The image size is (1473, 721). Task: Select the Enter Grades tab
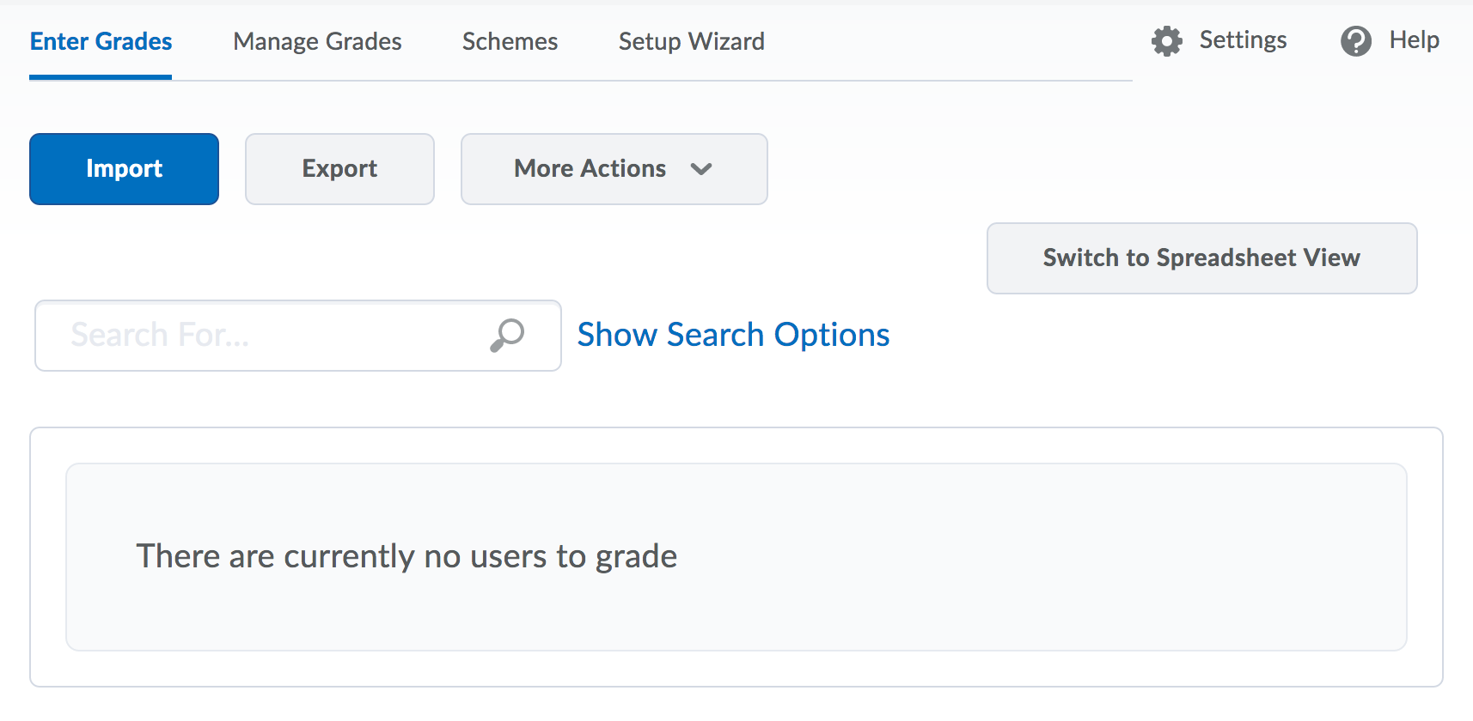click(101, 41)
